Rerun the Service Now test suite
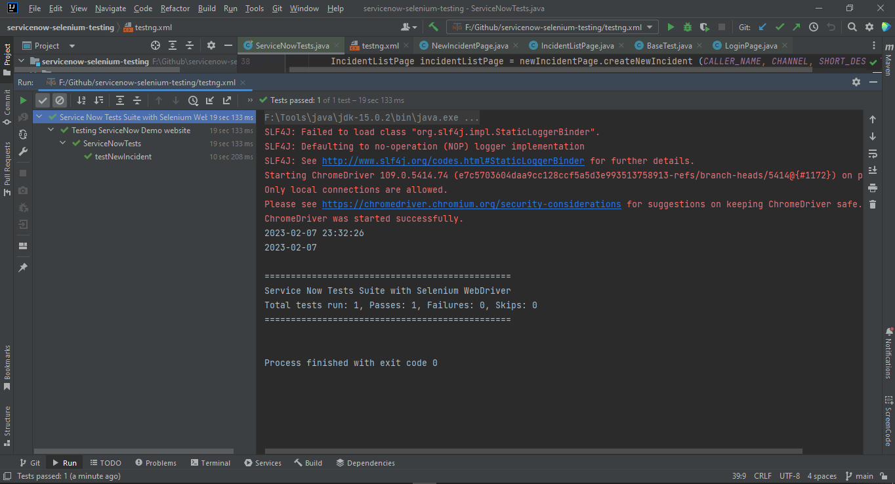 [x=22, y=100]
